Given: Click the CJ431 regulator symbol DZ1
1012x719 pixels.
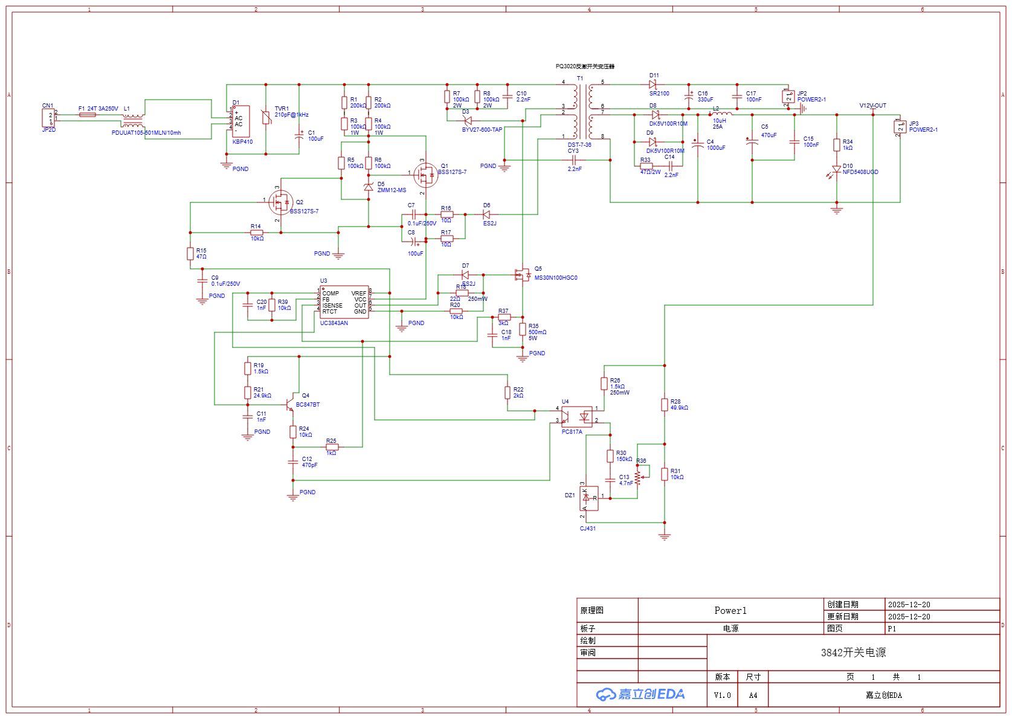Looking at the screenshot, I should (588, 498).
